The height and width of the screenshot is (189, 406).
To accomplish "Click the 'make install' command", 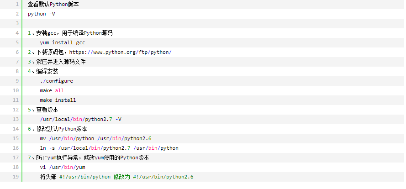I will click(58, 100).
